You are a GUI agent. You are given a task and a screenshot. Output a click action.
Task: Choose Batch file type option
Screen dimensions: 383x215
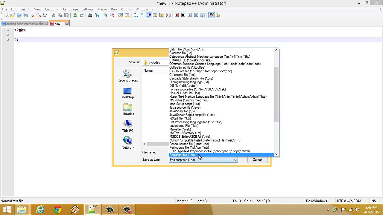221,49
